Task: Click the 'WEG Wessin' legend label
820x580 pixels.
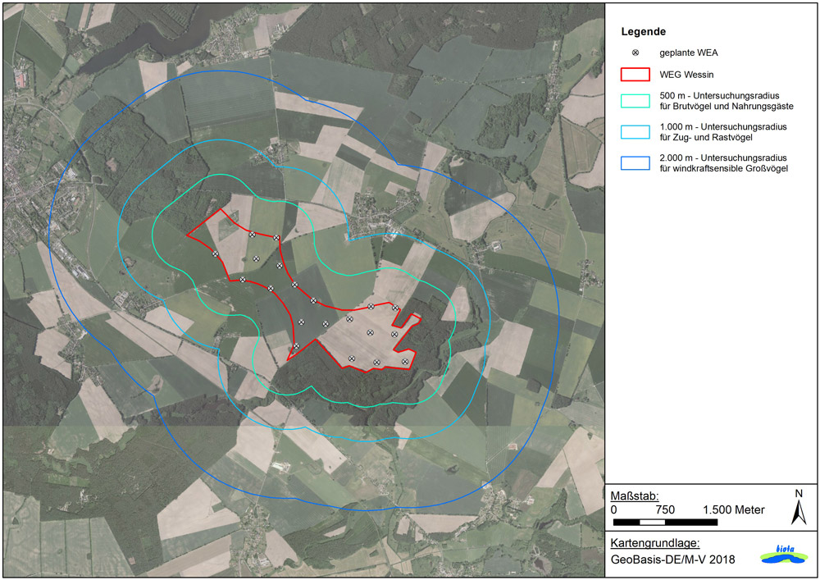Action: tap(686, 75)
